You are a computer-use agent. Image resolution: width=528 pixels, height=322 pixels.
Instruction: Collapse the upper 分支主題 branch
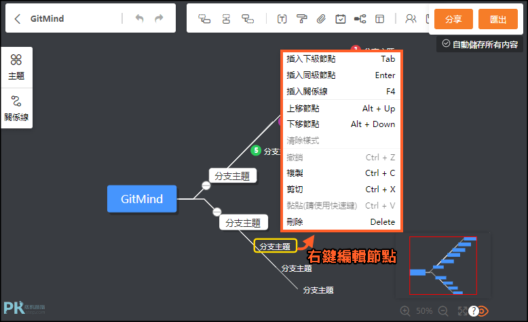tap(206, 185)
